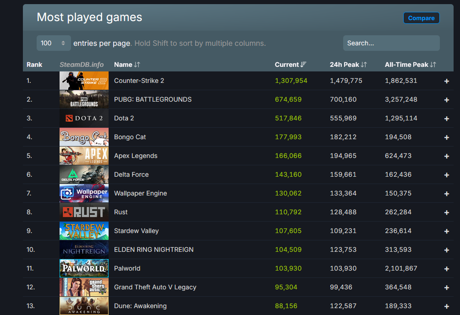Click the Most played games heading
This screenshot has height=315, width=460.
tap(89, 17)
